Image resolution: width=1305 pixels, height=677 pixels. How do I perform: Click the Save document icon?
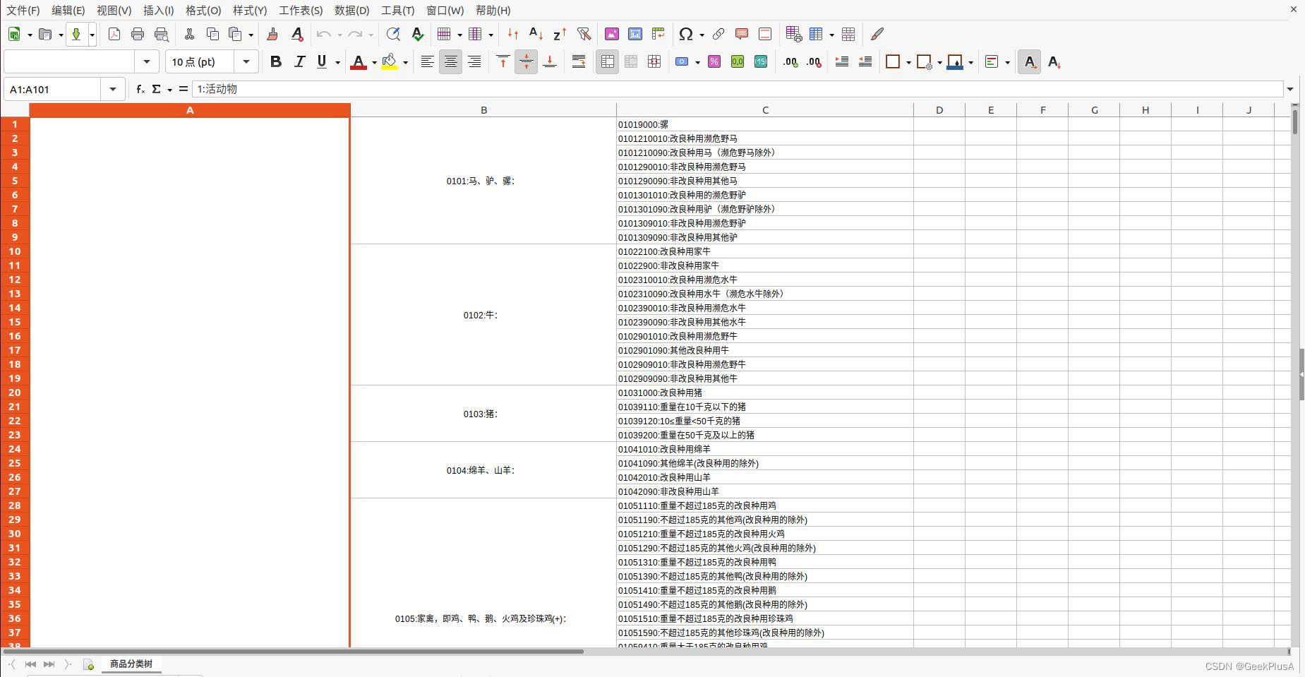[76, 34]
